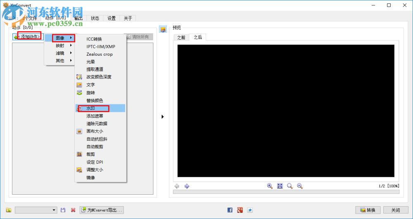Image resolution: width=413 pixels, height=219 pixels.
Task: Go to next preview image arrow
Action: click(x=187, y=186)
